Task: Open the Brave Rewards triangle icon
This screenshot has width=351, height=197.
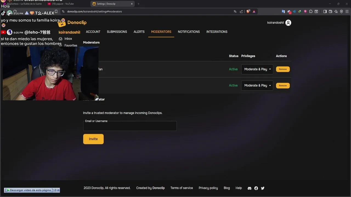Action: pos(254,11)
